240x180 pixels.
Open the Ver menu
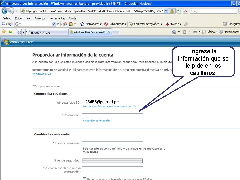tap(29, 18)
